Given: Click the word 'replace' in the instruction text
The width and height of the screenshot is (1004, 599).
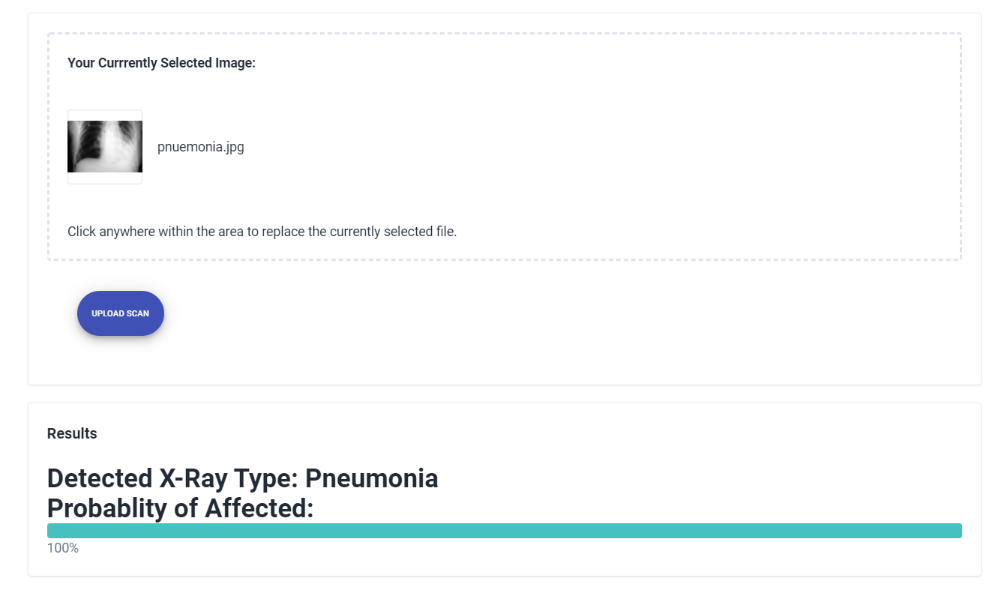Looking at the screenshot, I should pyautogui.click(x=283, y=232).
